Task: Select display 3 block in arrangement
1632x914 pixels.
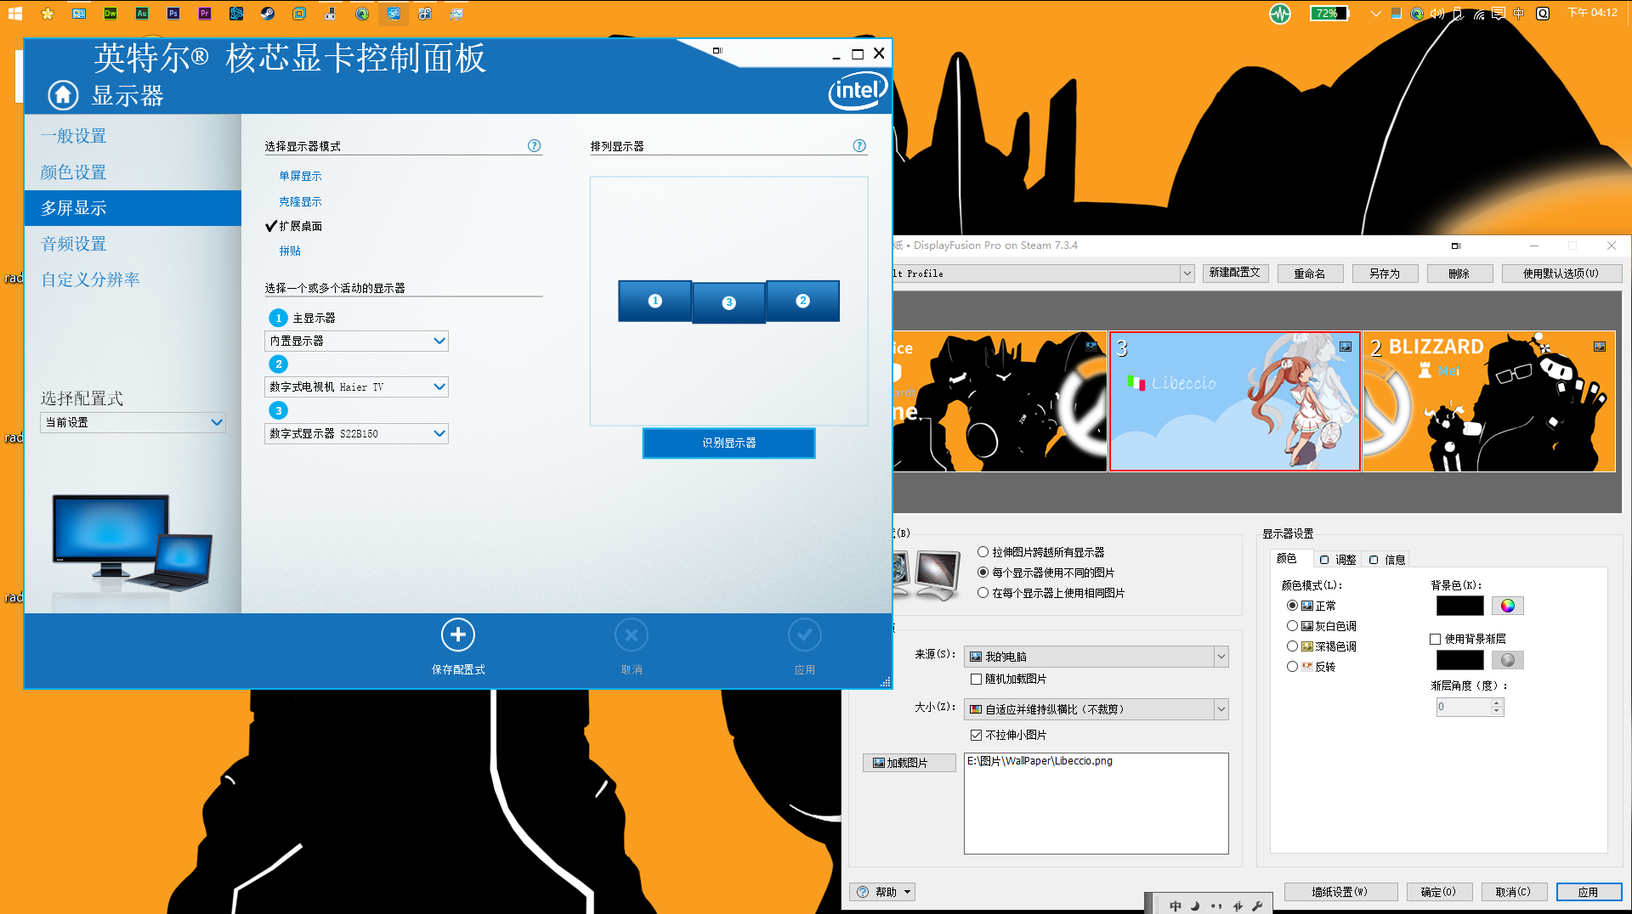Action: (x=728, y=302)
